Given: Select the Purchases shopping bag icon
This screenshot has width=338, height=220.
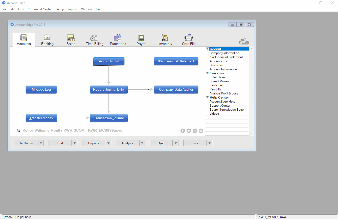Looking at the screenshot, I should (118, 38).
